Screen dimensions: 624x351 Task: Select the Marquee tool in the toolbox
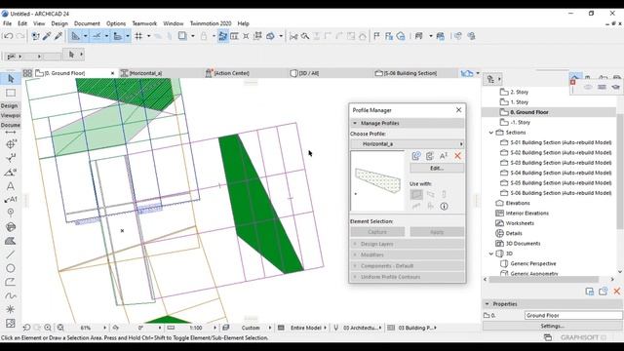click(11, 93)
